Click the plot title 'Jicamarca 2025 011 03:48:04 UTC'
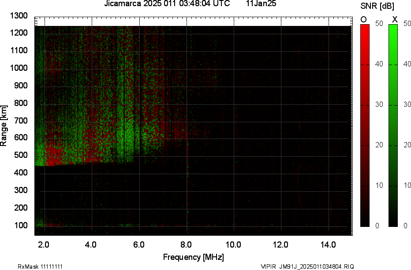Viewport: 411px width, 270px height. coord(167,4)
